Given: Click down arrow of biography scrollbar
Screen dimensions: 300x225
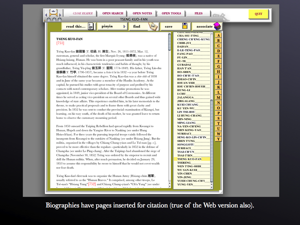Looking at the screenshot, I should (170, 186).
